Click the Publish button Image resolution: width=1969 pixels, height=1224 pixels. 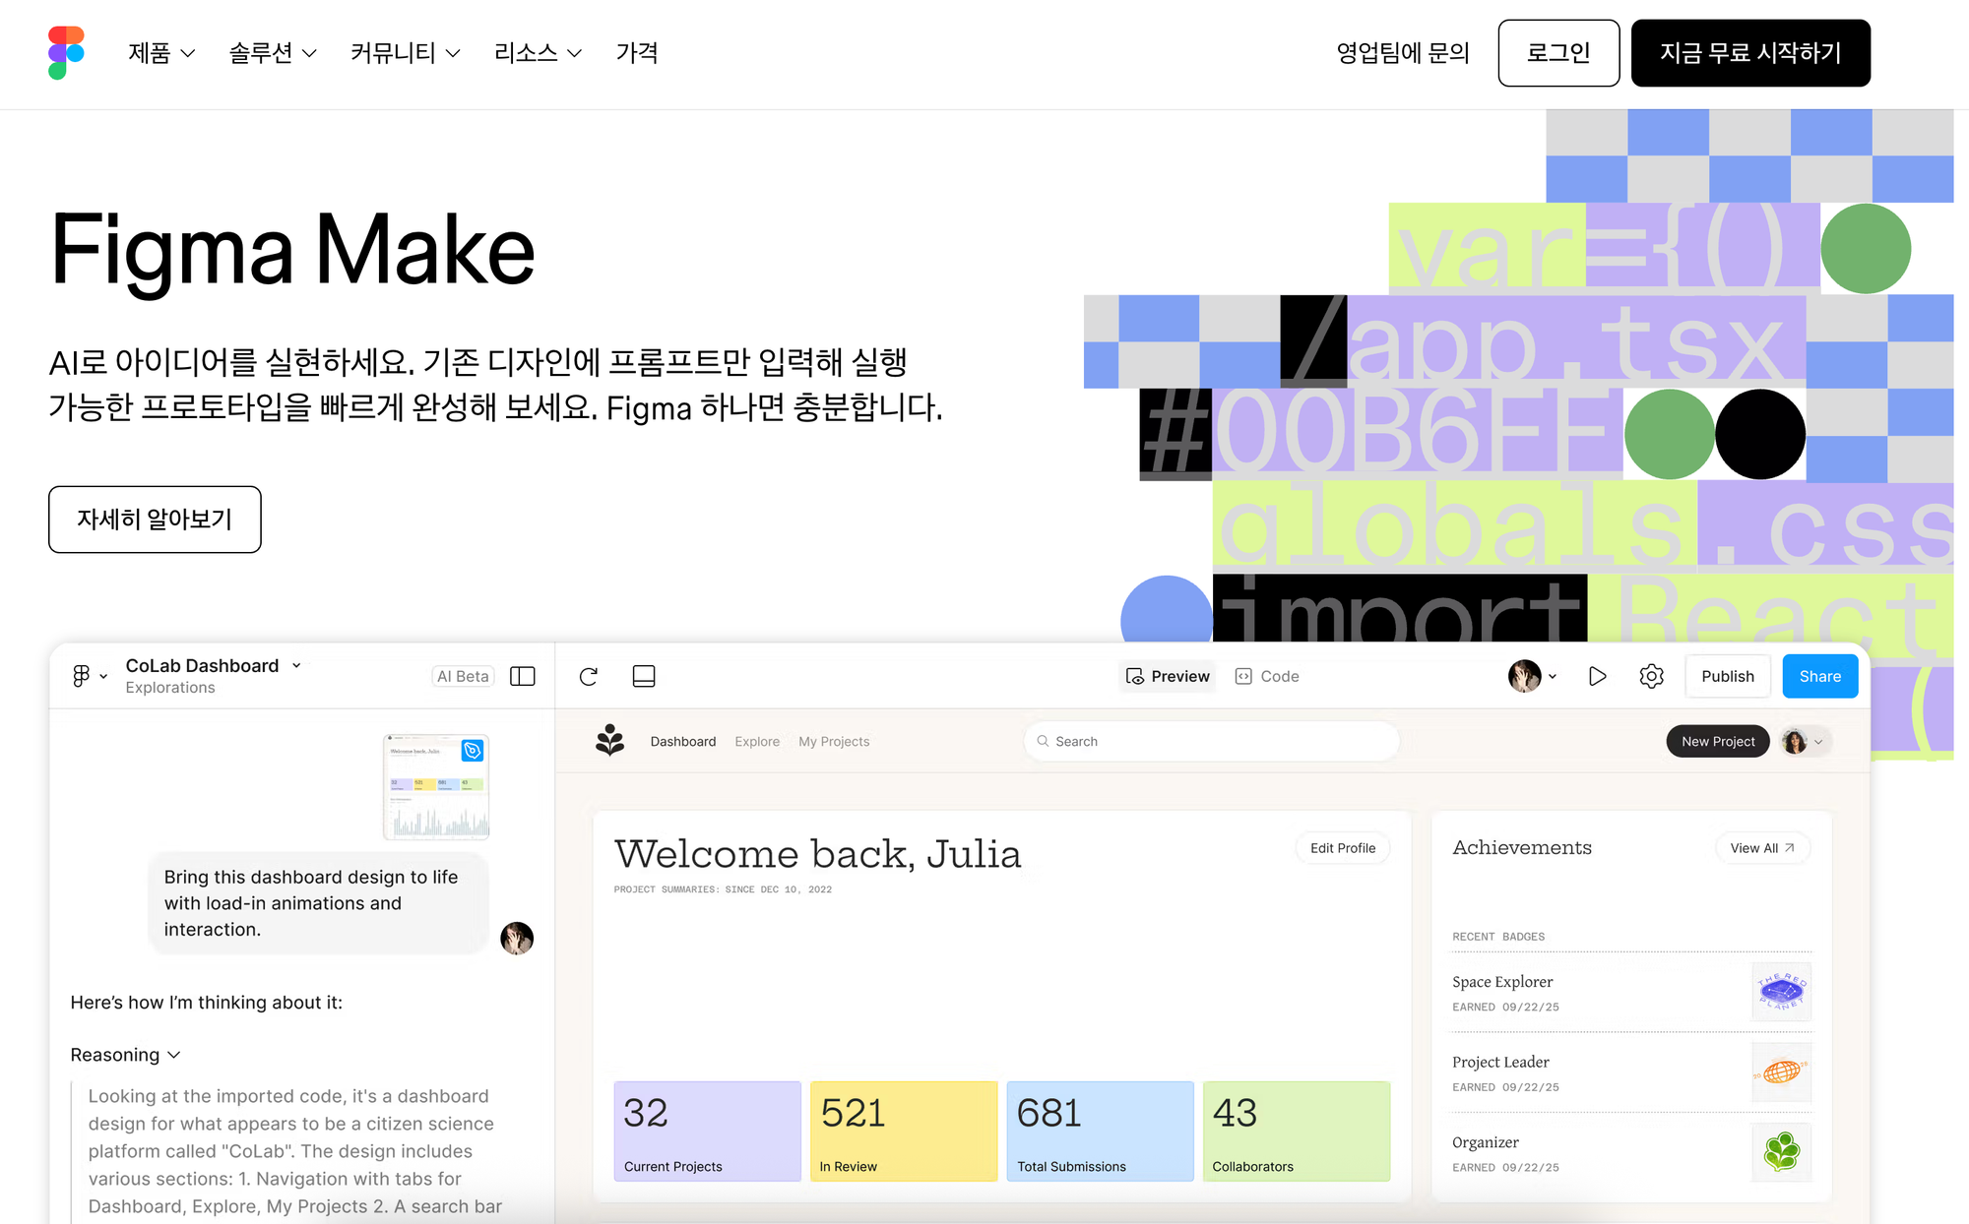[x=1728, y=676]
